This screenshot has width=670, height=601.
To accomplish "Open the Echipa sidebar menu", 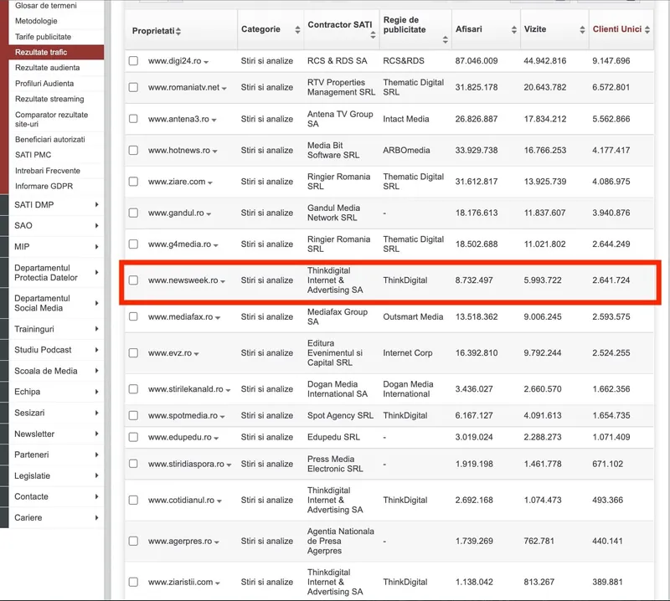I will pyautogui.click(x=56, y=392).
